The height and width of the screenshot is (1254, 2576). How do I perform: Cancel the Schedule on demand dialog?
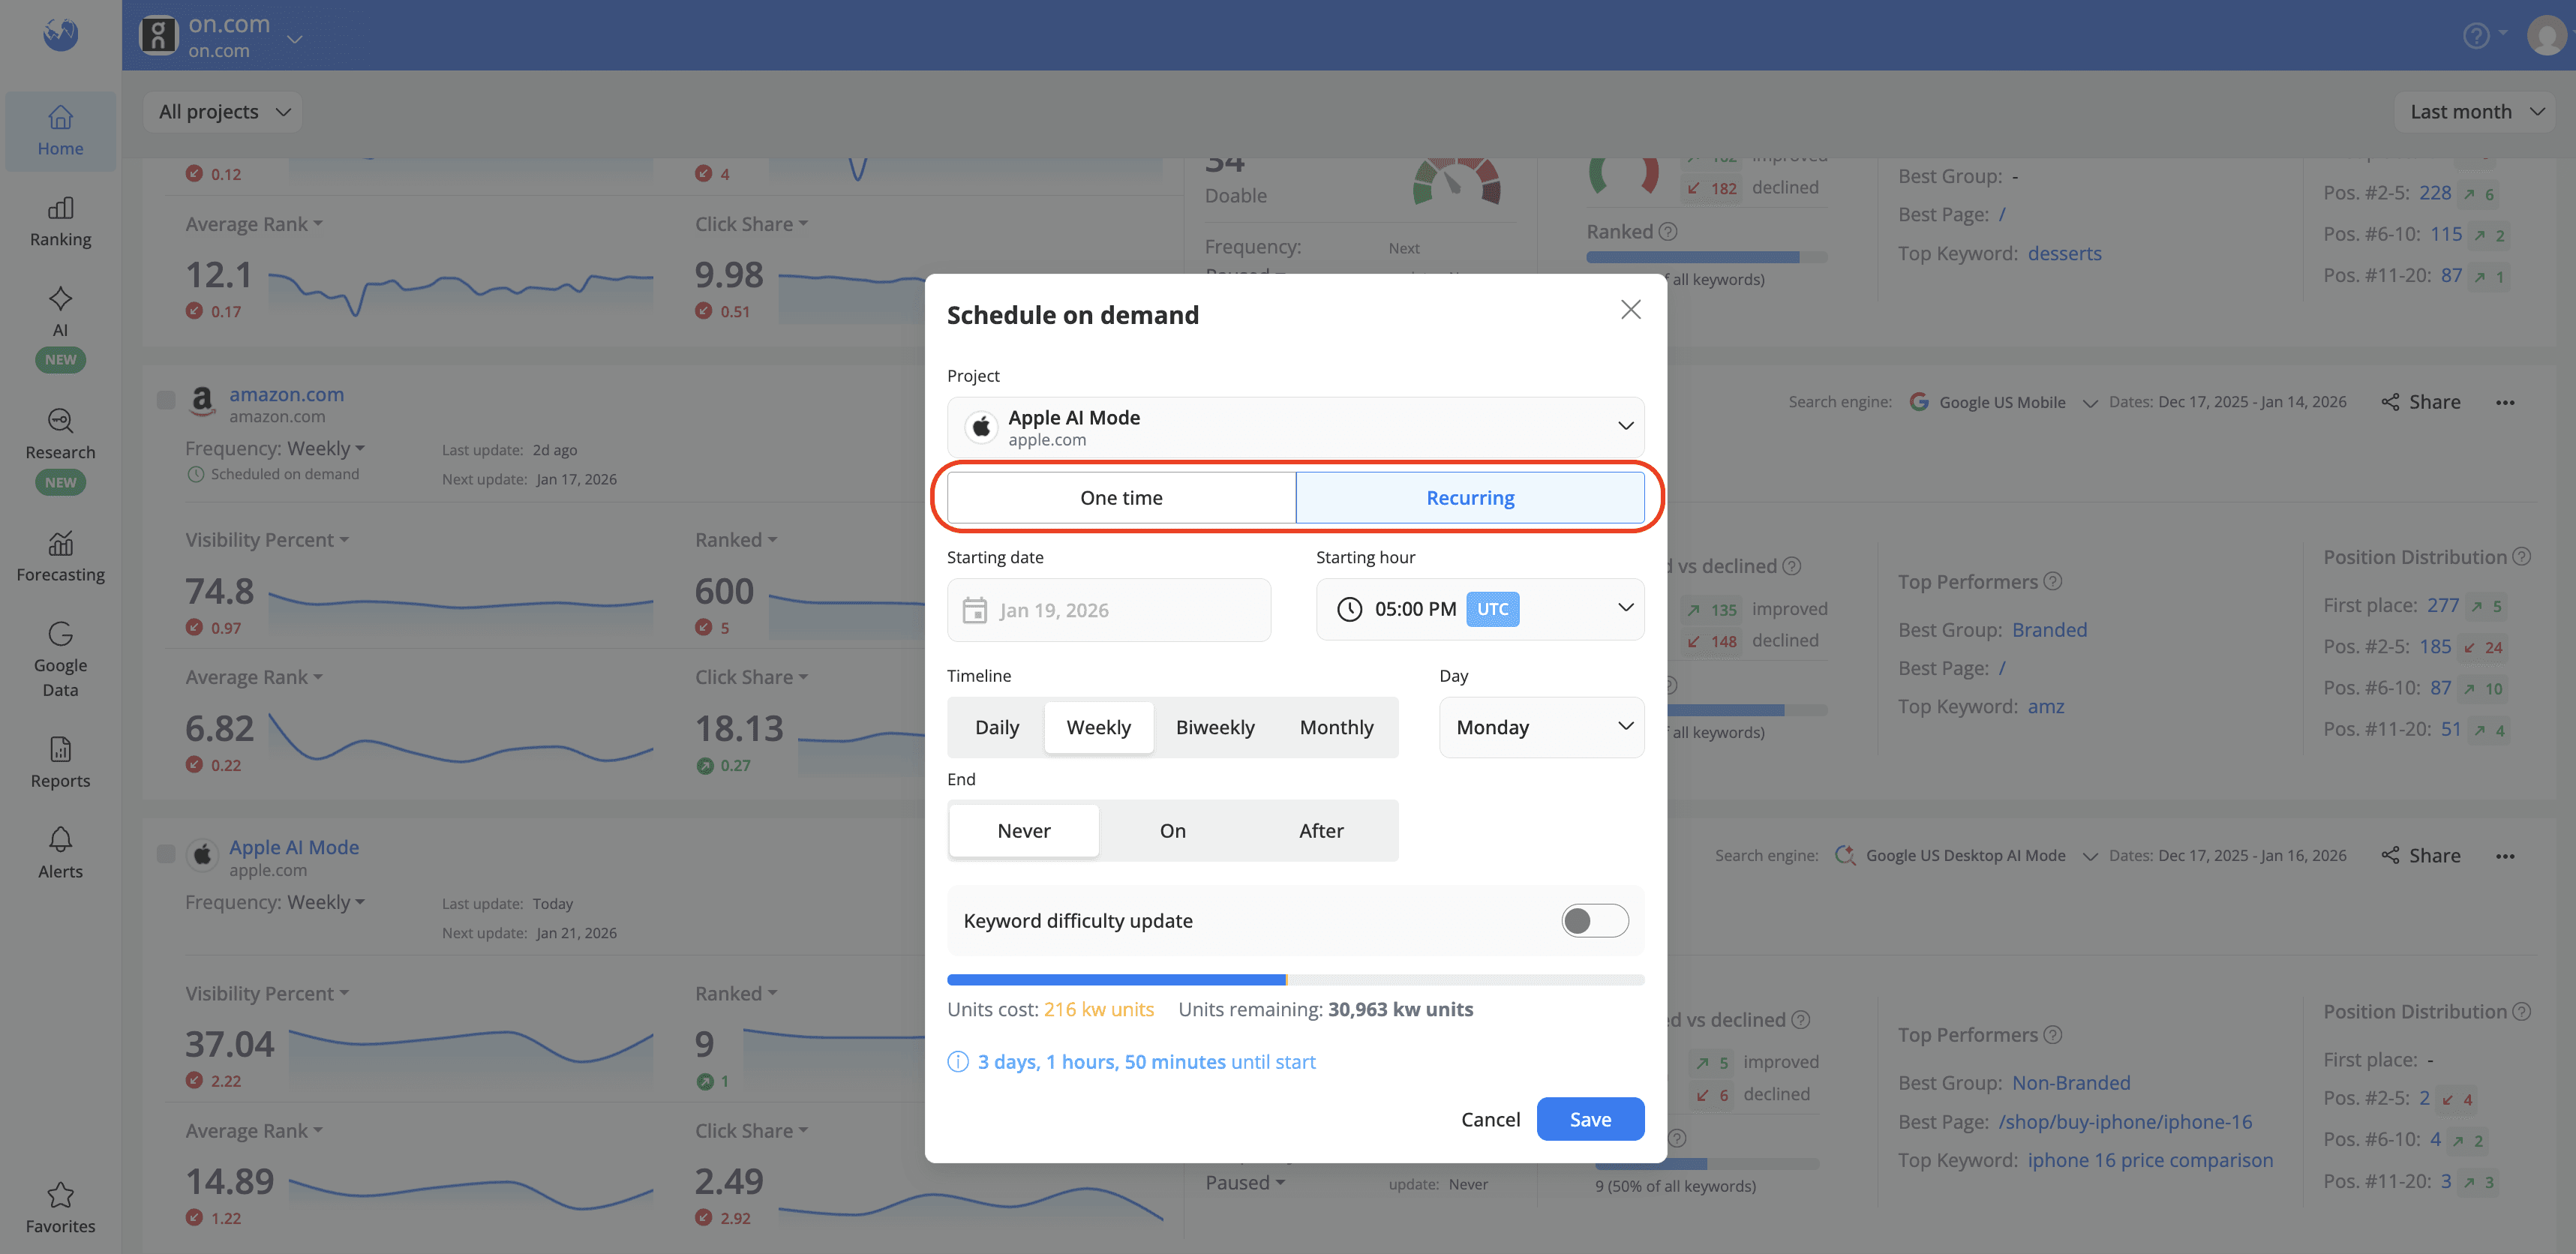[1491, 1119]
